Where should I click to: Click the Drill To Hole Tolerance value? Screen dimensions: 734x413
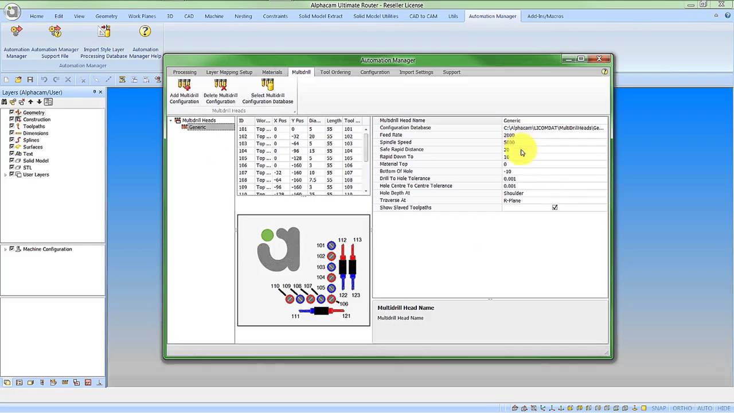tap(554, 178)
